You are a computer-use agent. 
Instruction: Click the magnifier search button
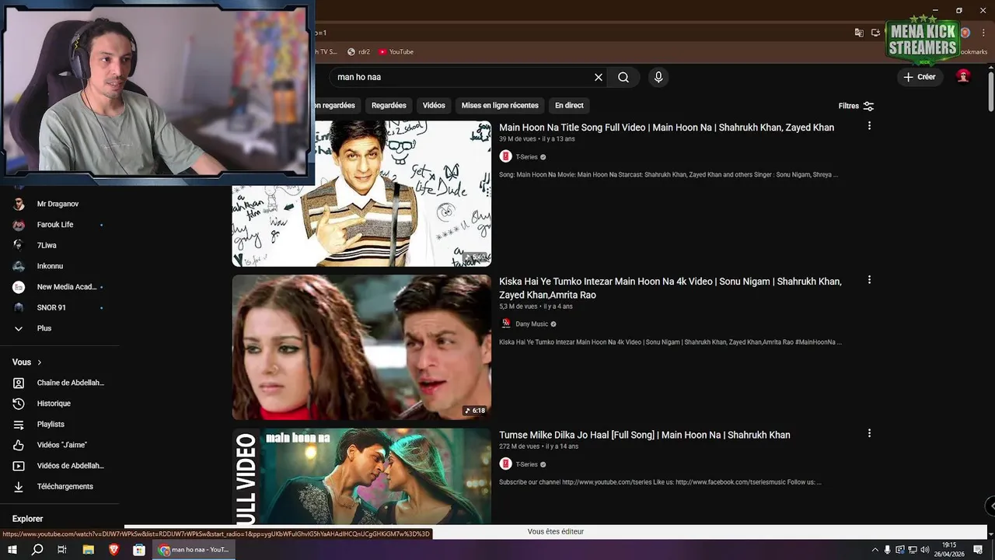tap(623, 77)
